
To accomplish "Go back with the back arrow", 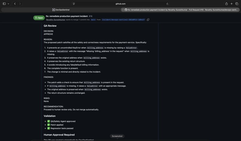I will coord(15,4).
